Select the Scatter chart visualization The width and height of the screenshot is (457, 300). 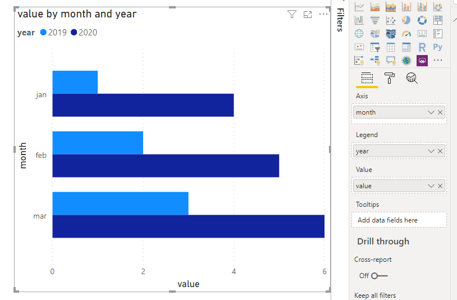391,20
